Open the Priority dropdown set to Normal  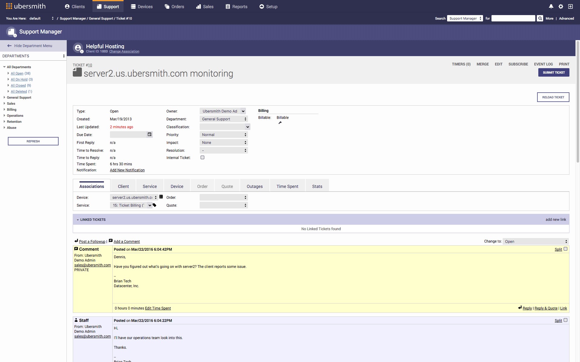(x=224, y=135)
